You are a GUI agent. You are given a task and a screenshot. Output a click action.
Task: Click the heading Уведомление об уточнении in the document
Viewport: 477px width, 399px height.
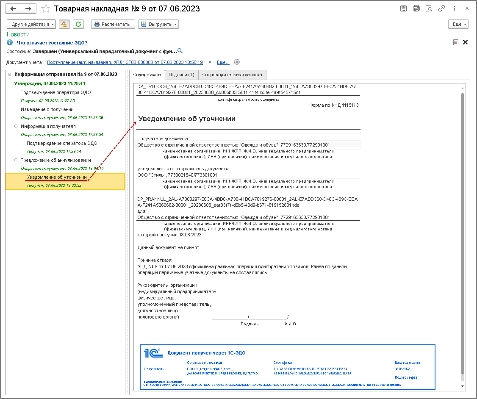[x=187, y=119]
